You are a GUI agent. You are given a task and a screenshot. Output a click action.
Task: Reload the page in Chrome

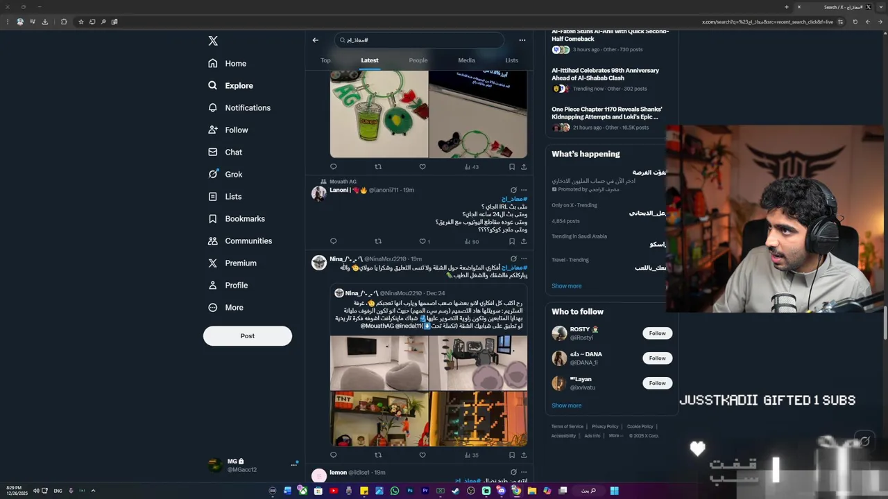pos(855,21)
